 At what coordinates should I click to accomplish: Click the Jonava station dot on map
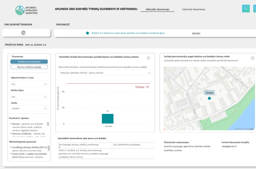209,98
